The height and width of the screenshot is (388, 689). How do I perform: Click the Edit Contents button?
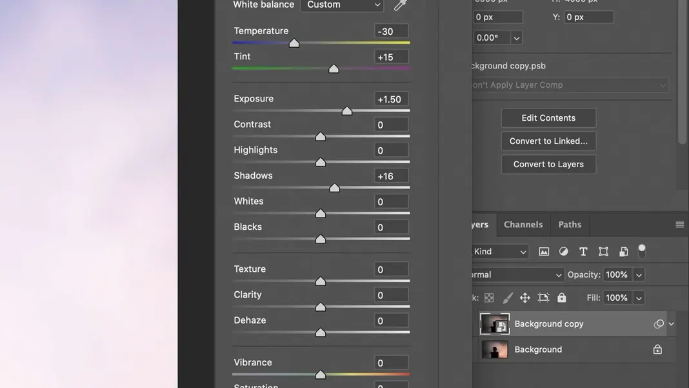[548, 118]
